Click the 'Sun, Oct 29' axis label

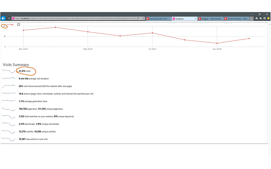tap(217, 49)
